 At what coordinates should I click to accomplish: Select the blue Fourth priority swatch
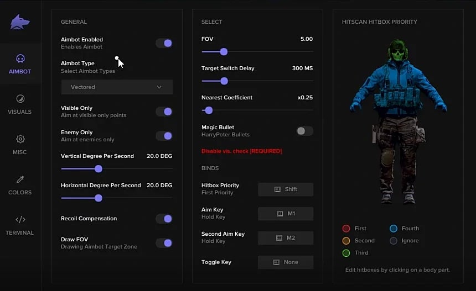pyautogui.click(x=394, y=228)
